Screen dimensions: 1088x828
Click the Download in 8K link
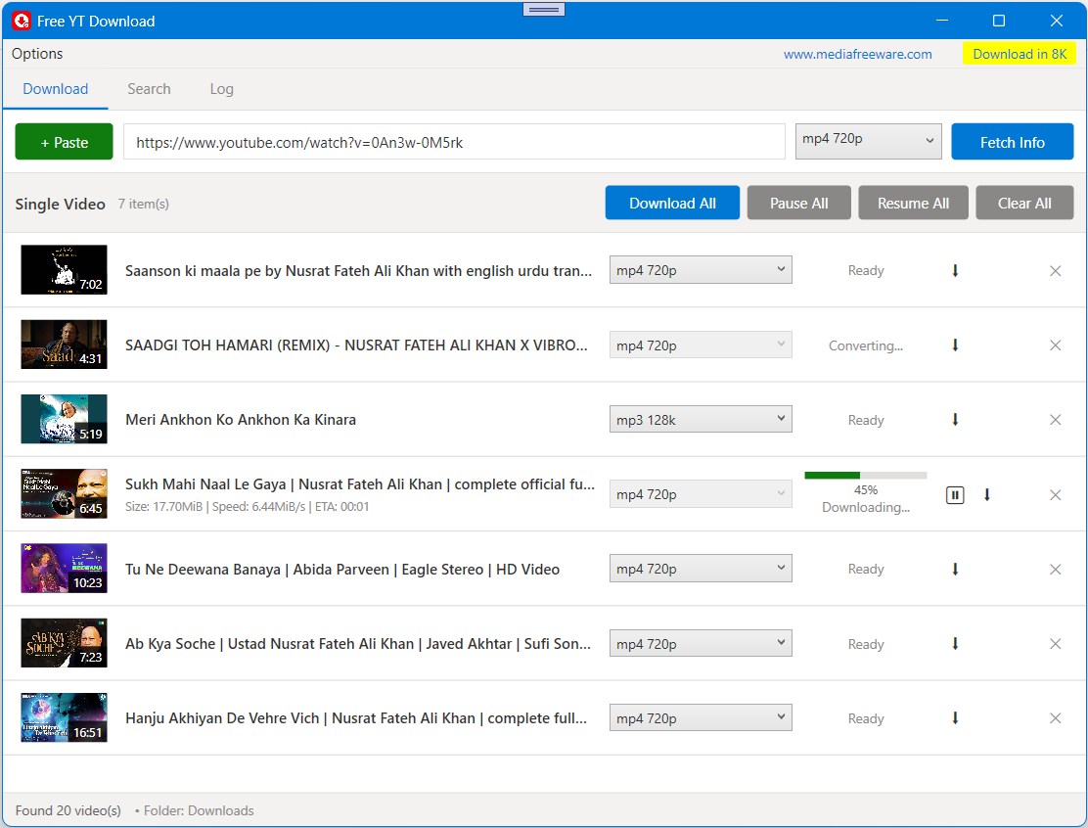(x=1020, y=54)
